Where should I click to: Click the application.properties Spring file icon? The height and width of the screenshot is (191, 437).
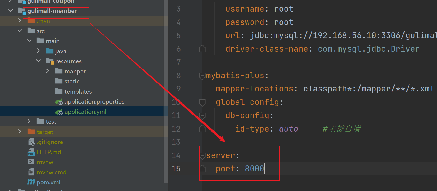[x=59, y=102]
